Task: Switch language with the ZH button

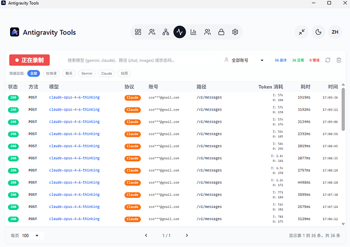Action: [x=335, y=32]
